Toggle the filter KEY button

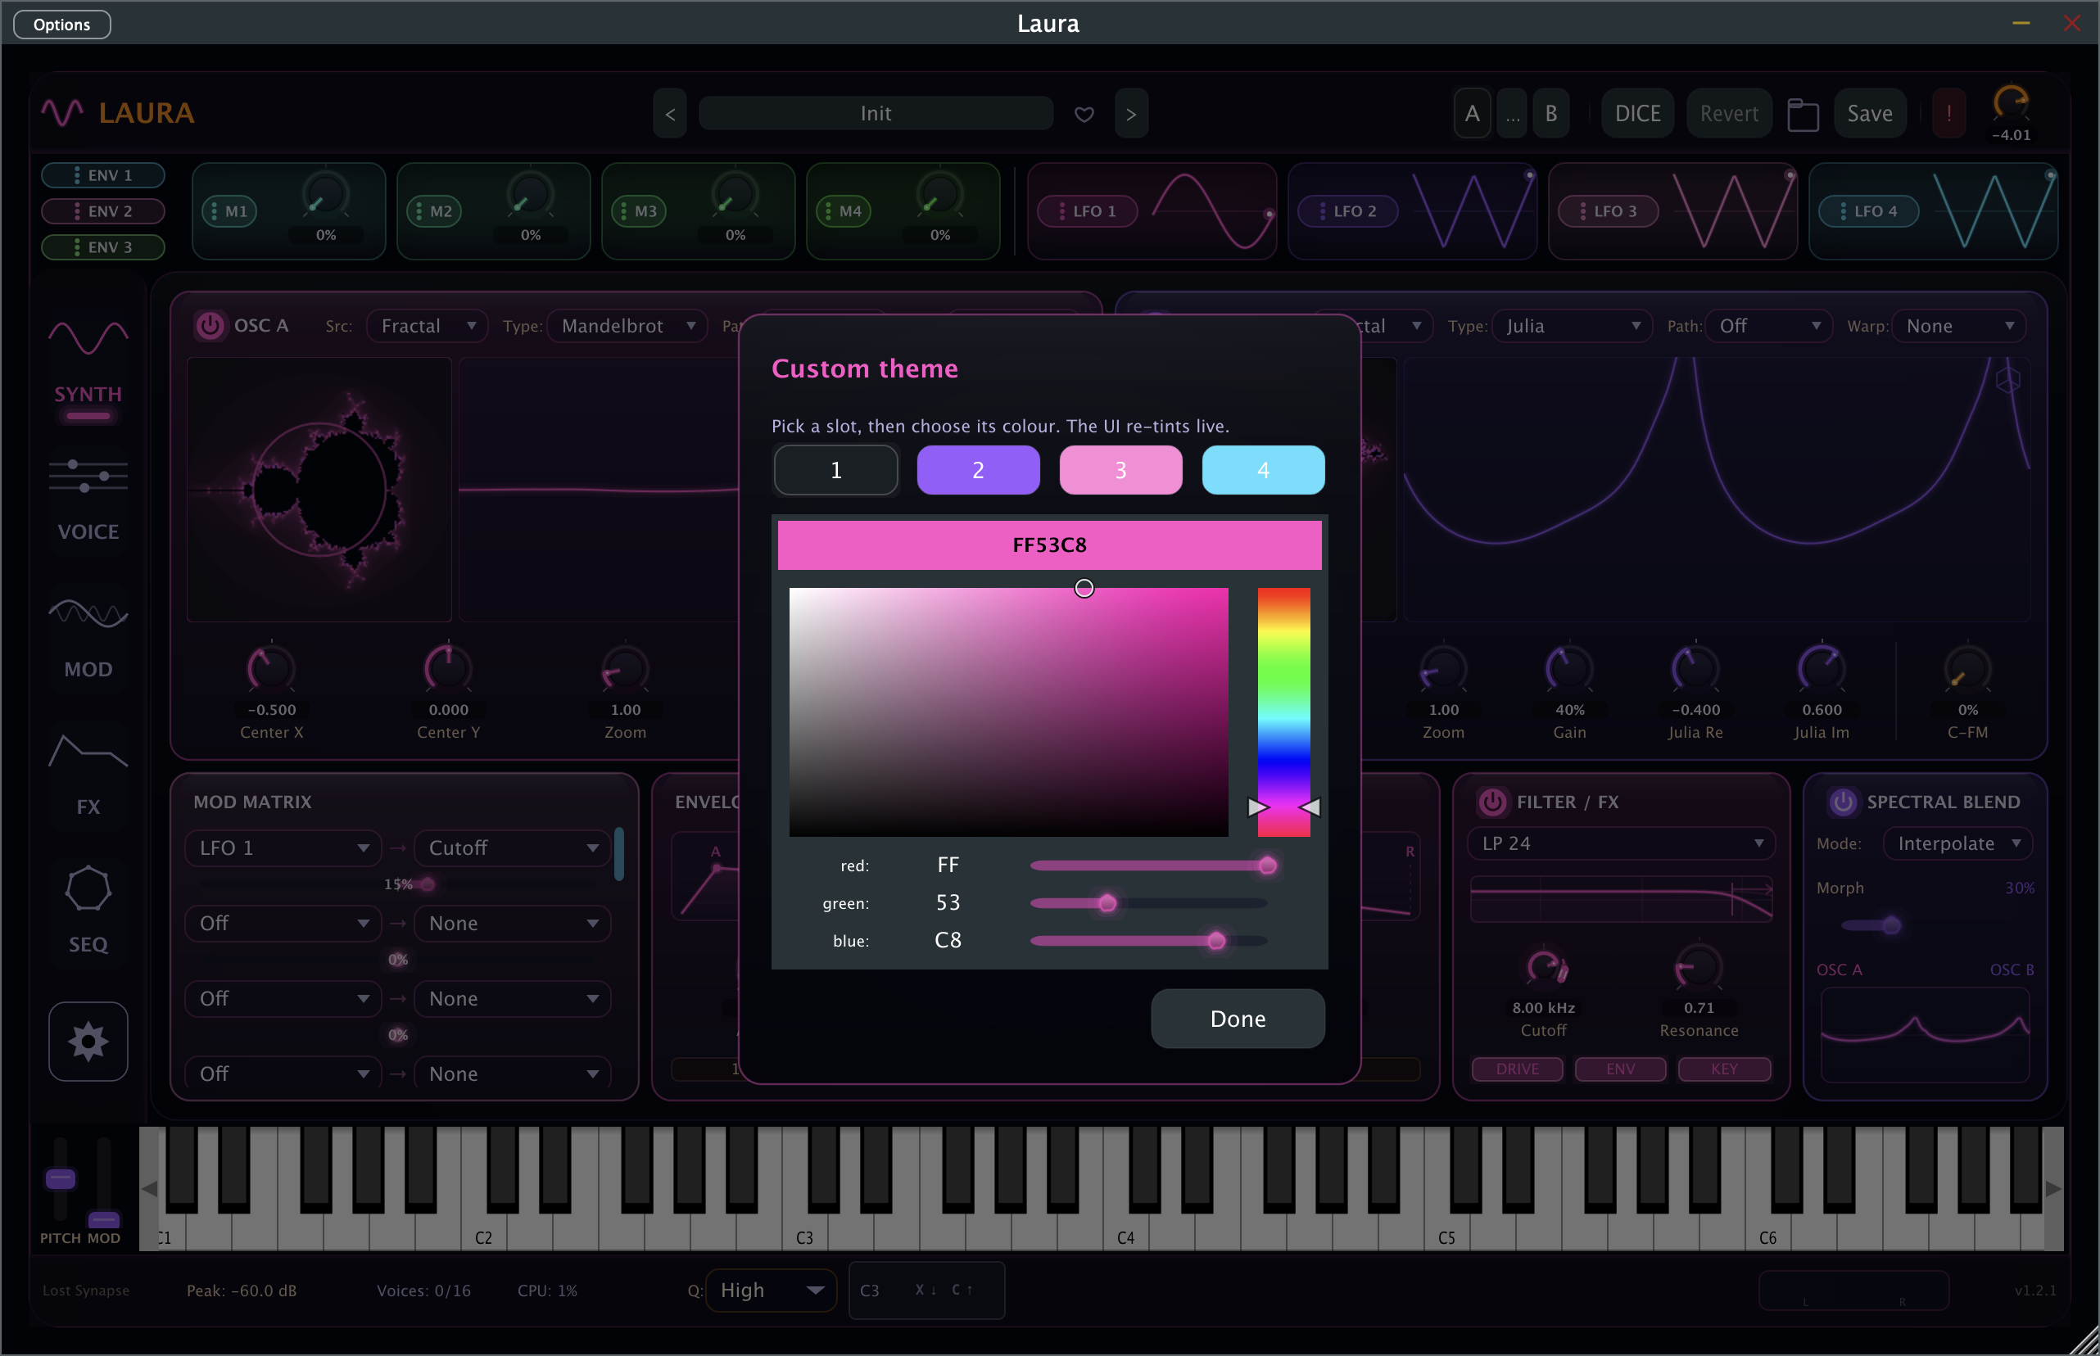click(1724, 1069)
